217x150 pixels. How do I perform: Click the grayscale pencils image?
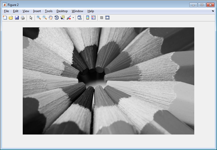pos(109,81)
